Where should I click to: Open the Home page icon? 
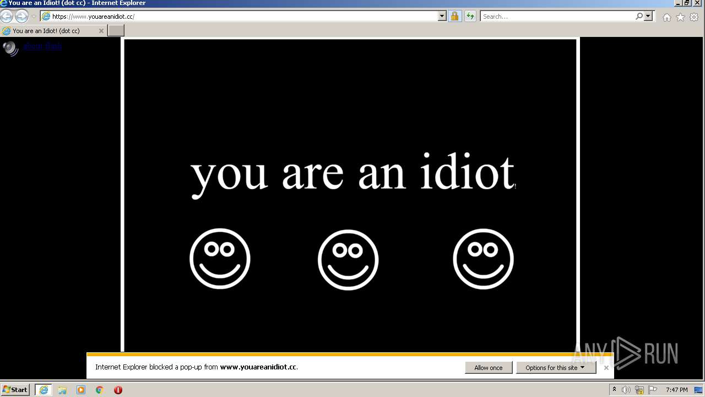pos(667,17)
